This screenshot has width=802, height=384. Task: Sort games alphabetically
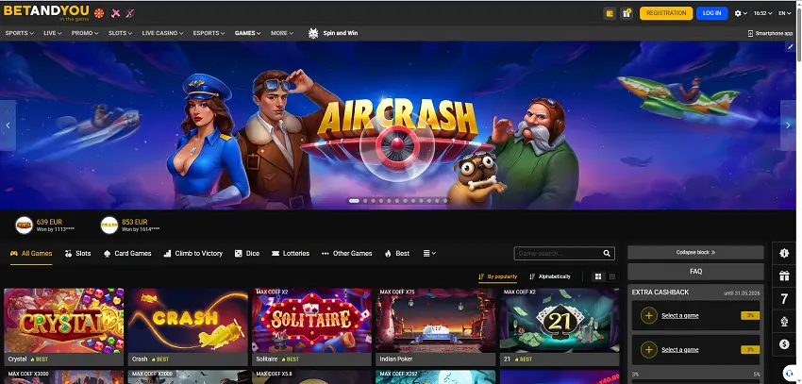[550, 276]
